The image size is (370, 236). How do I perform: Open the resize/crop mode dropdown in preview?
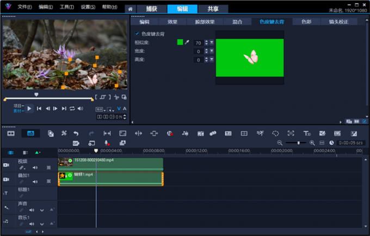(110, 110)
